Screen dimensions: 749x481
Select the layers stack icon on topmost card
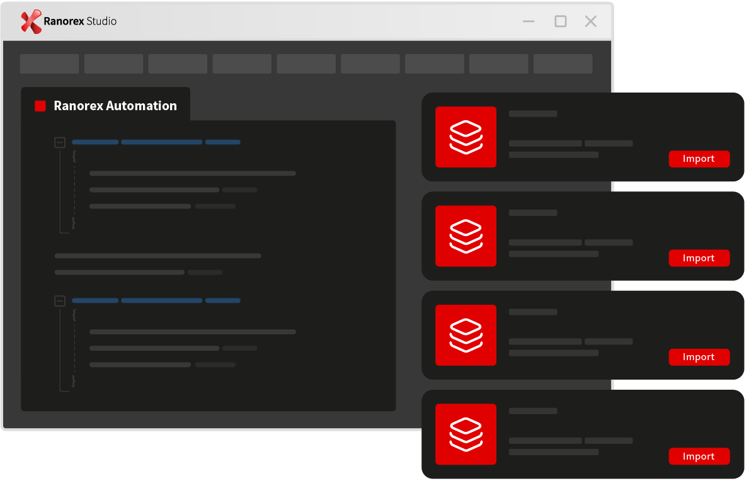pos(466,137)
